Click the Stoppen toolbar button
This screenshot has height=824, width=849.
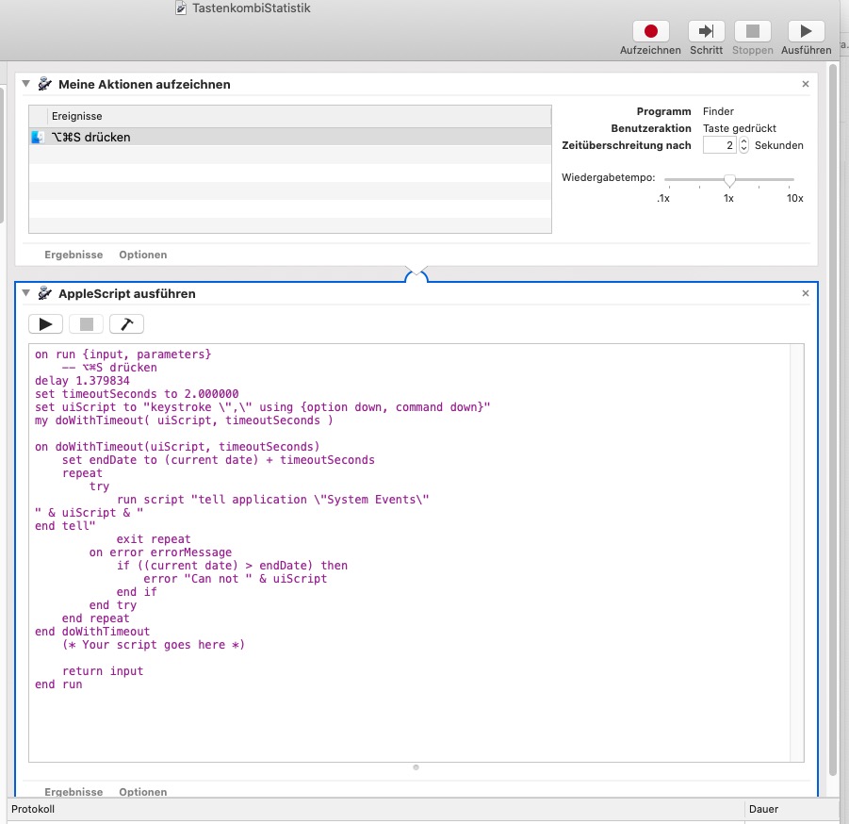click(752, 31)
